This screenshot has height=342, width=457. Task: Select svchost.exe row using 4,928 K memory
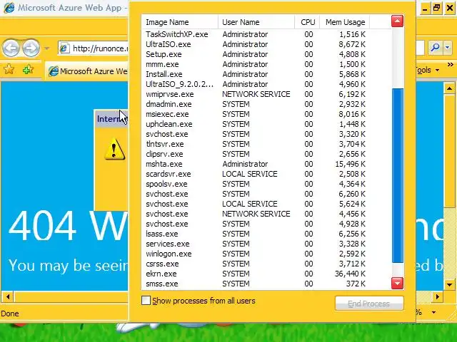(x=266, y=224)
